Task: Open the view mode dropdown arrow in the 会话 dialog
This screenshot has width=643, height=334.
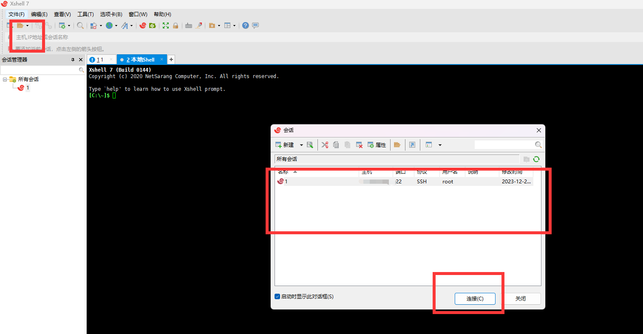Action: click(440, 145)
